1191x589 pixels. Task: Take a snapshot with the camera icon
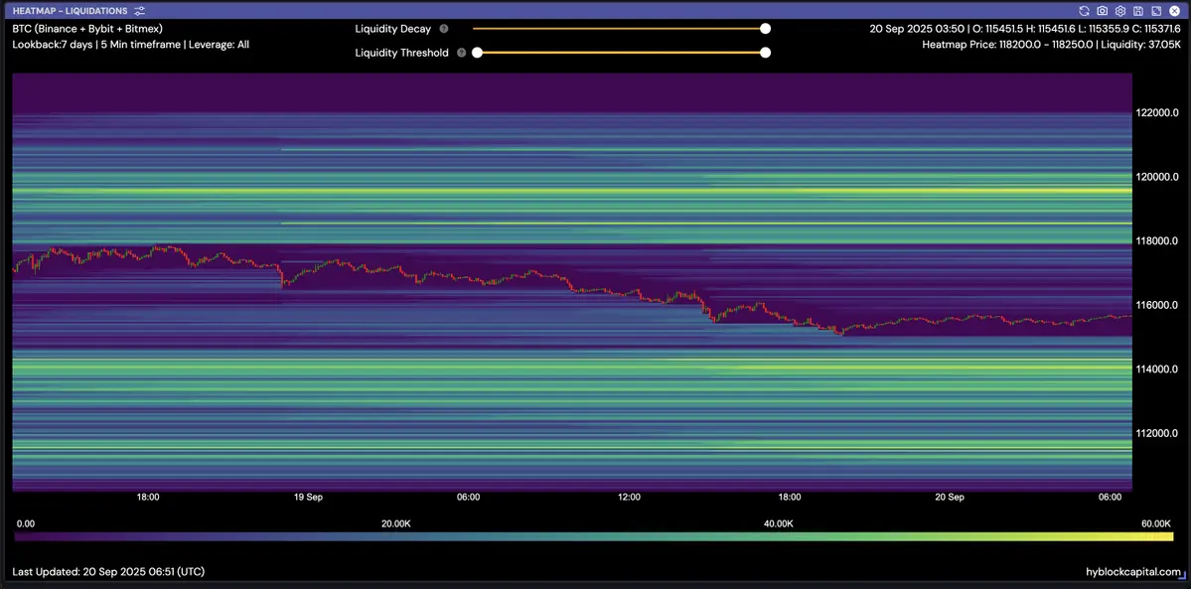1103,11
